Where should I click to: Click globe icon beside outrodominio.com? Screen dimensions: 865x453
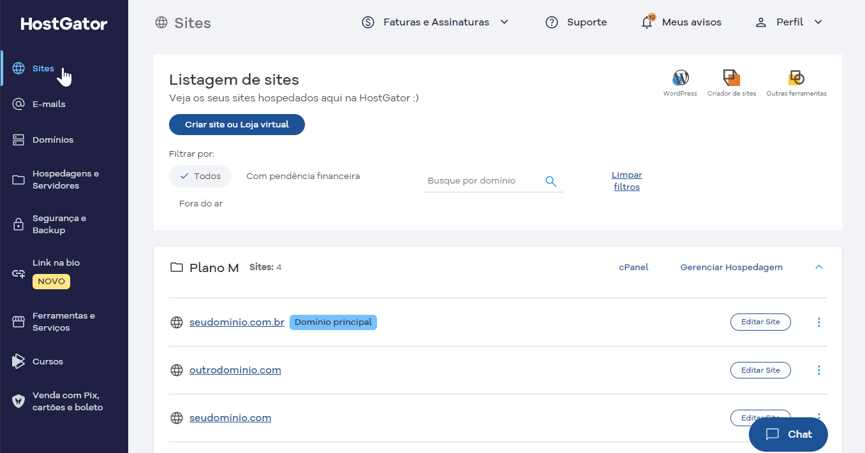[177, 370]
